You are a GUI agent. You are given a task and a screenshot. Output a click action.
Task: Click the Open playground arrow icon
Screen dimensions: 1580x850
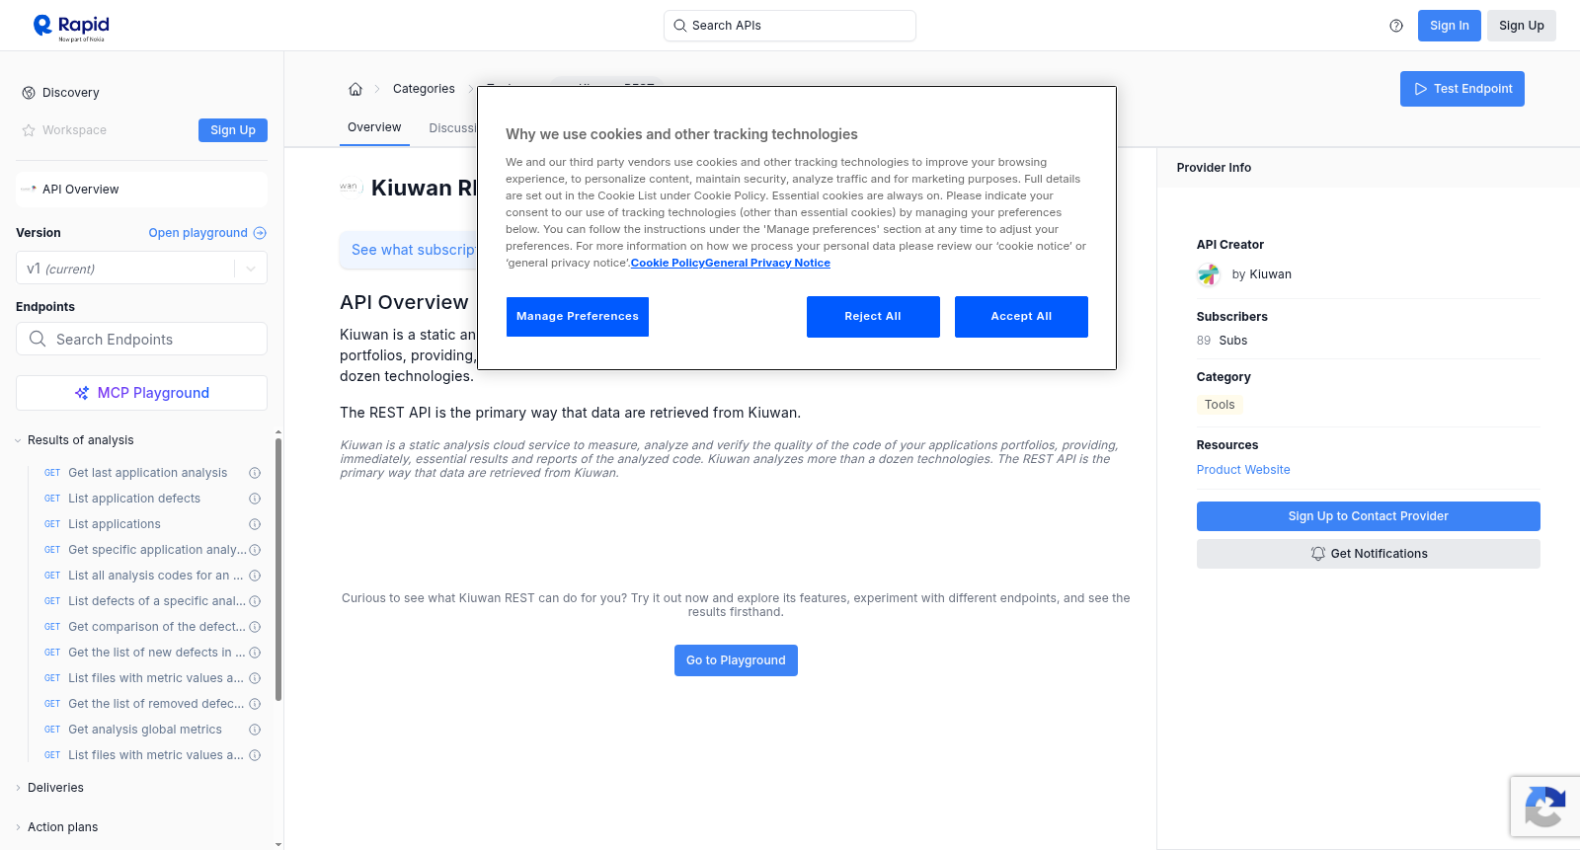point(260,233)
